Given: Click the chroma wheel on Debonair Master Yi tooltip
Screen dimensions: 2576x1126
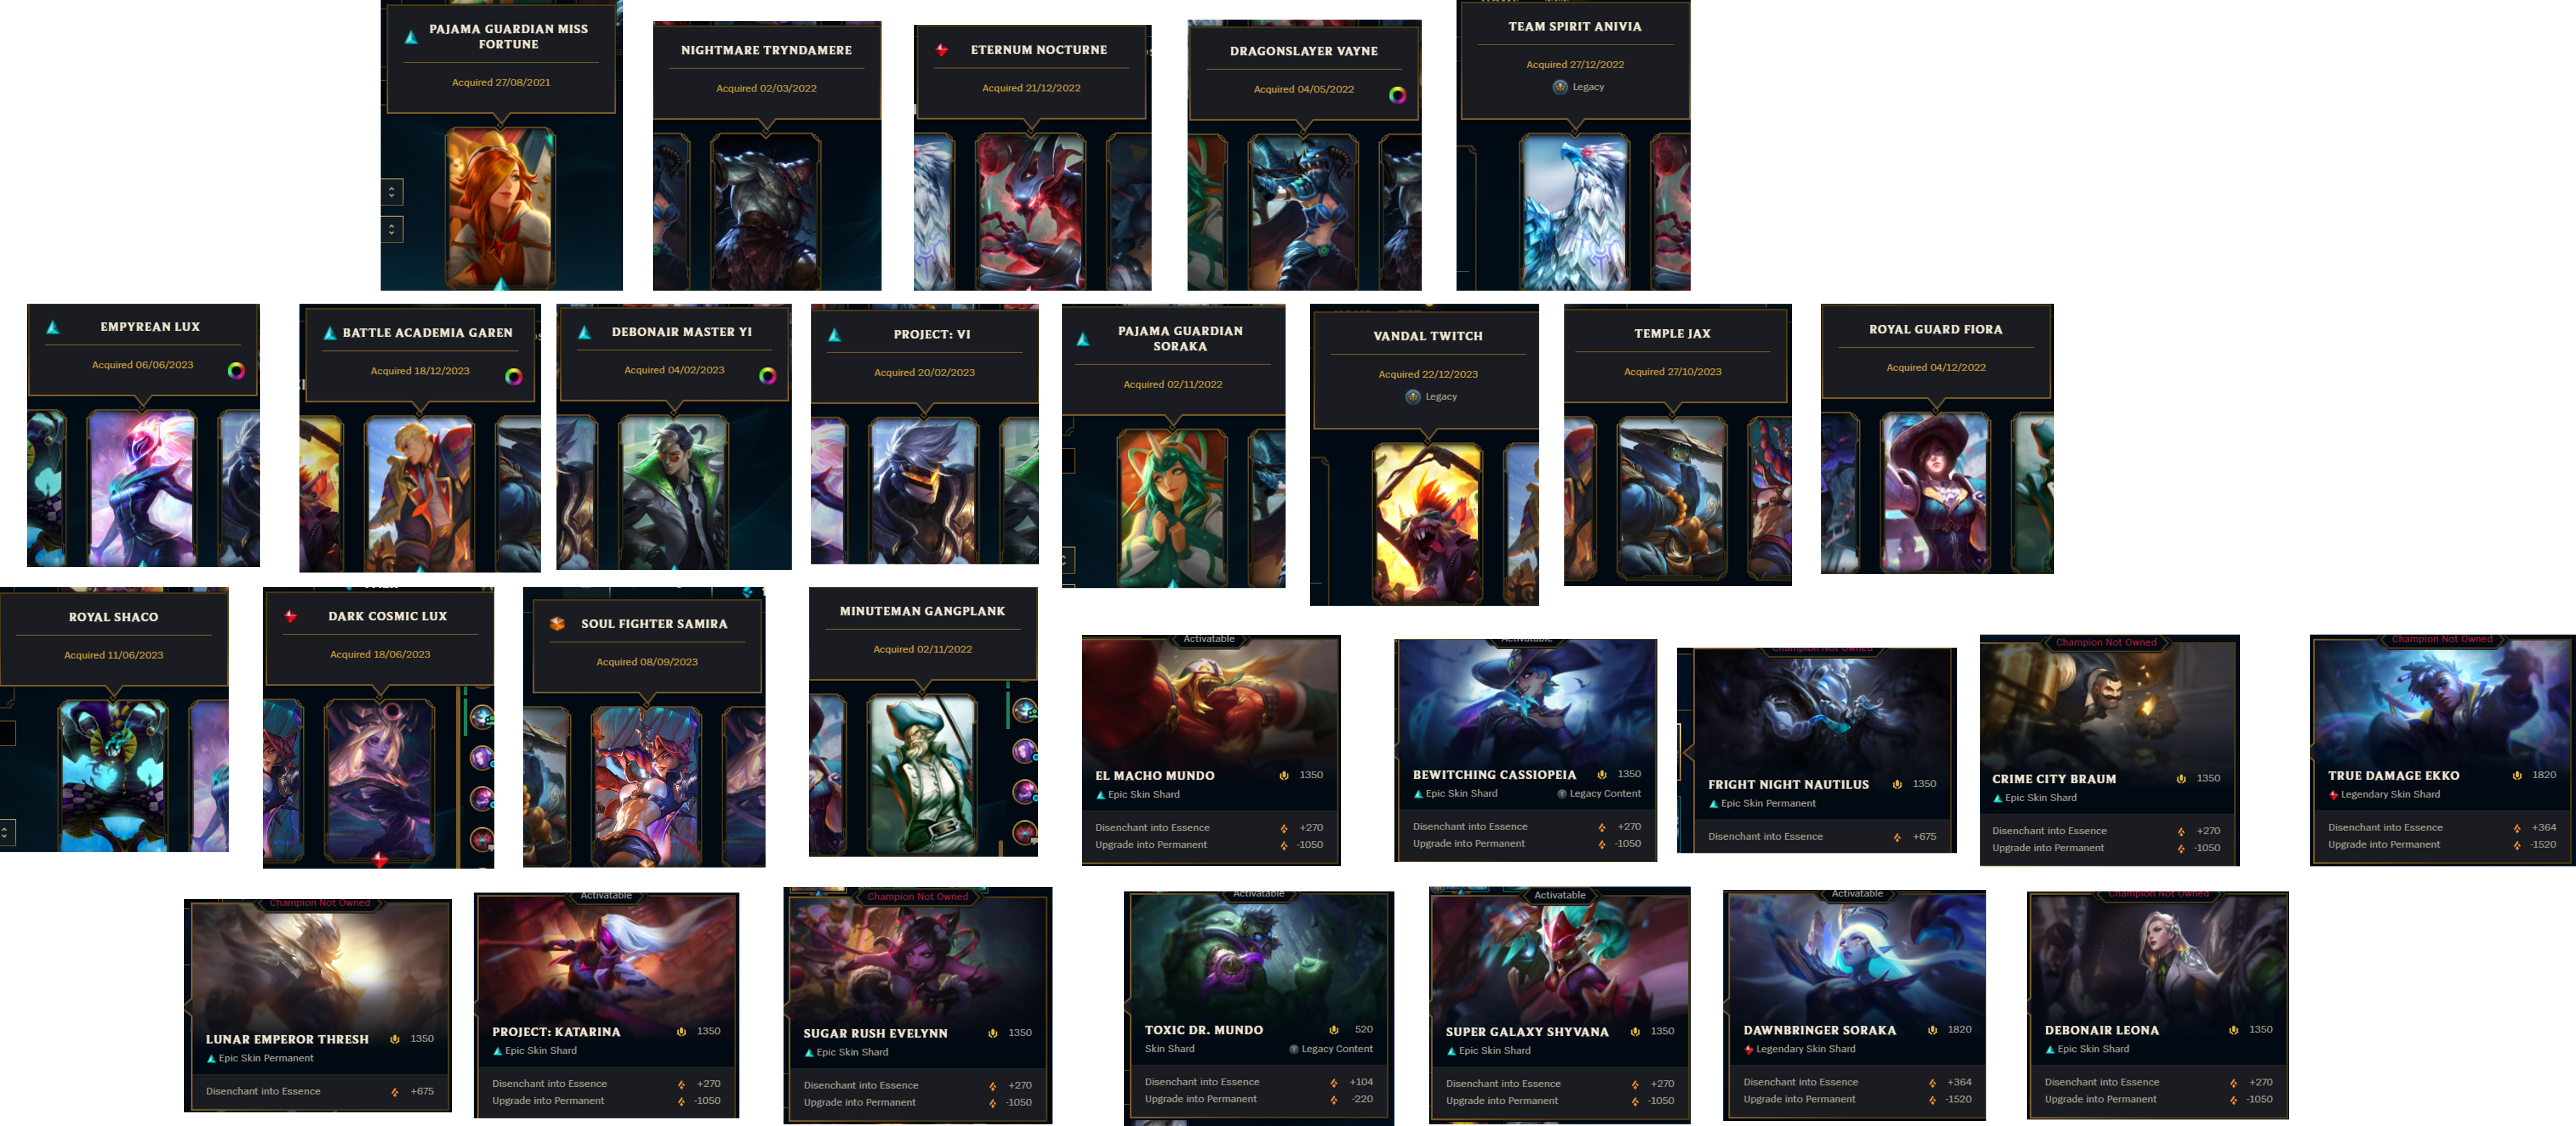Looking at the screenshot, I should pos(767,376).
